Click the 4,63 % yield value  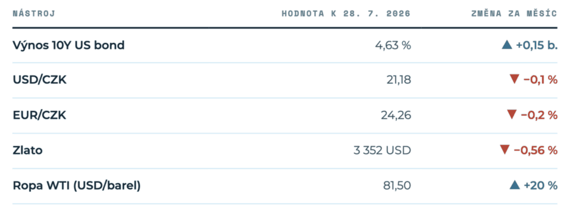(x=393, y=45)
